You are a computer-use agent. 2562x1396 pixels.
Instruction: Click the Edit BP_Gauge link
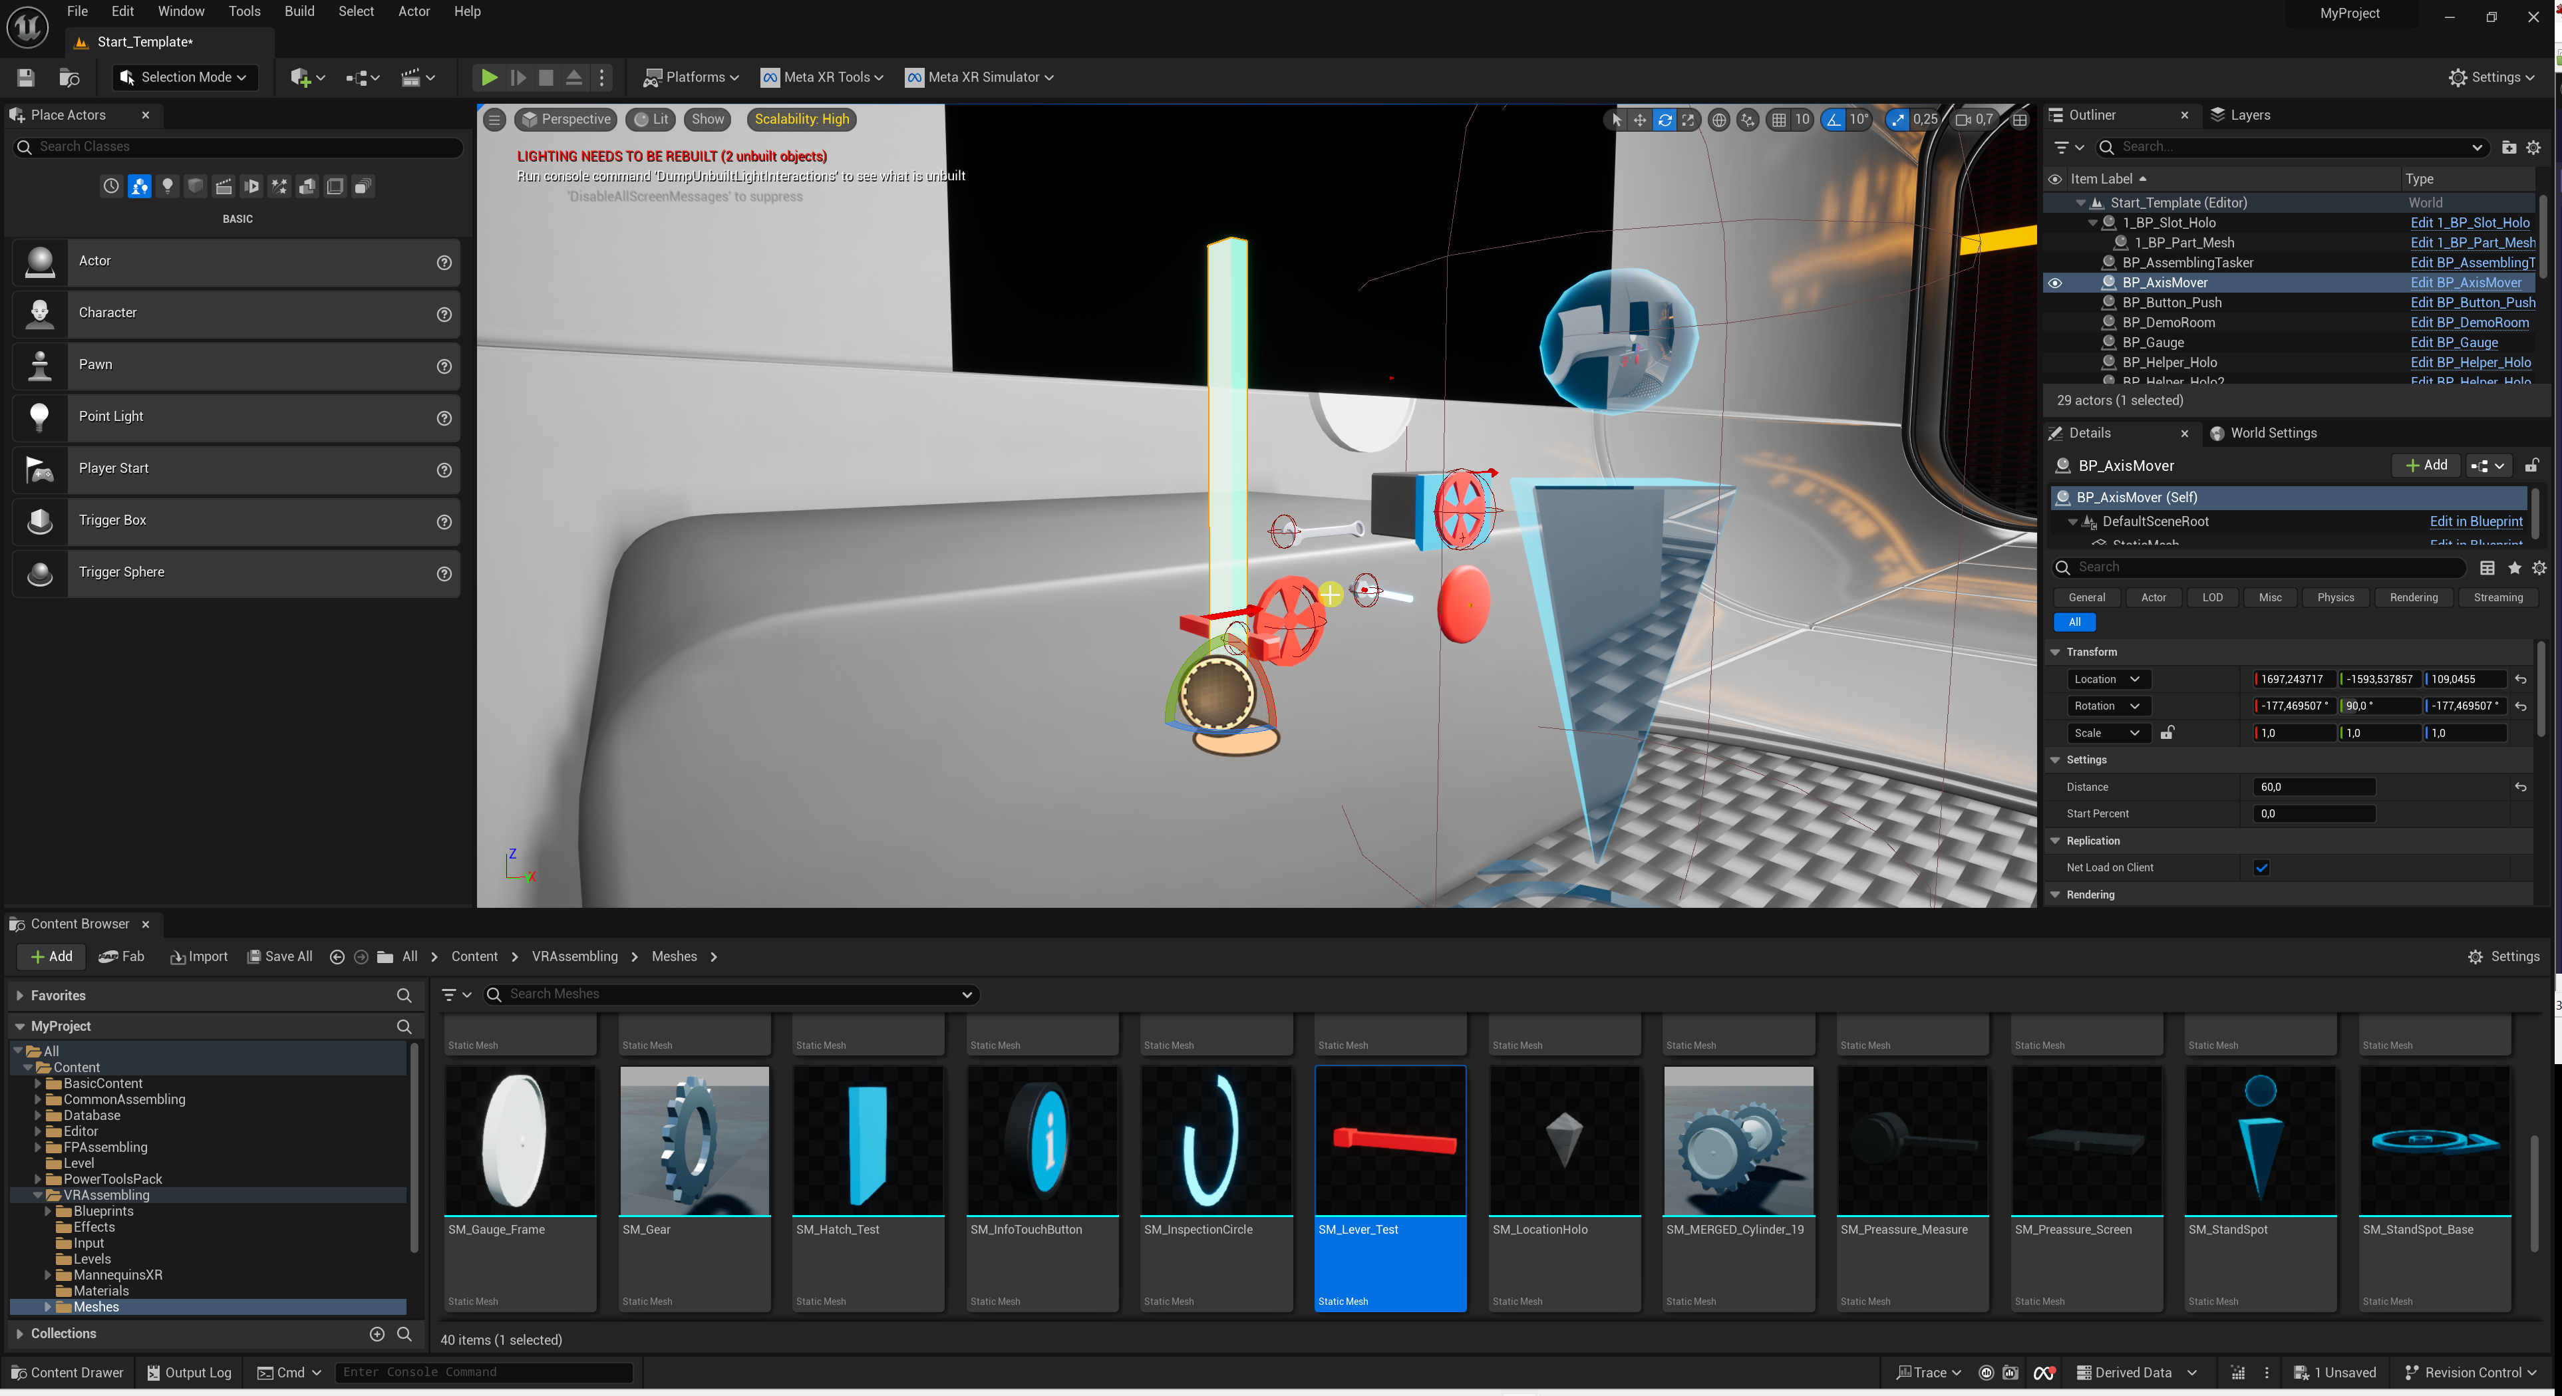click(x=2454, y=342)
